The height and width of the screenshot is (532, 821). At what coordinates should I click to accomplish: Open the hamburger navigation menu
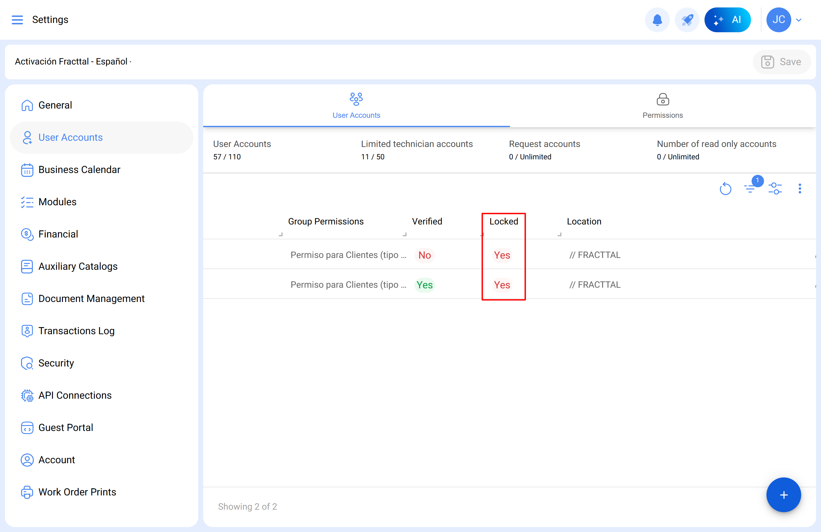click(x=17, y=20)
